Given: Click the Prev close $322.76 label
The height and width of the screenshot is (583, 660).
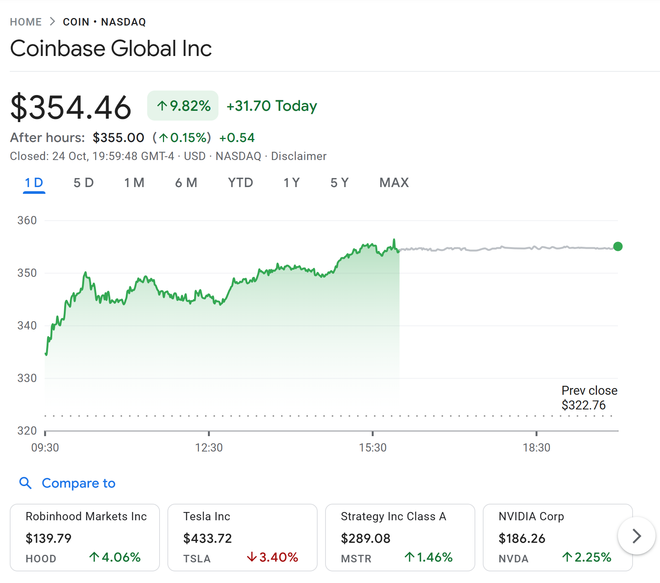Looking at the screenshot, I should pos(589,398).
